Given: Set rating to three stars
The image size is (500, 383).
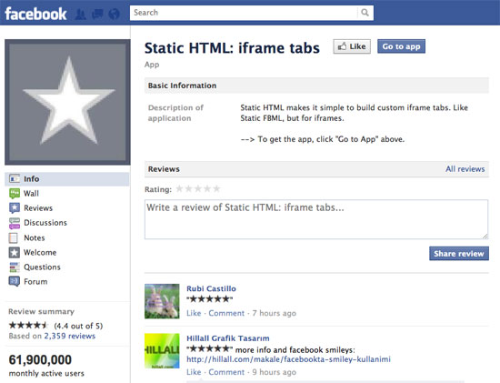Looking at the screenshot, I should pos(198,189).
